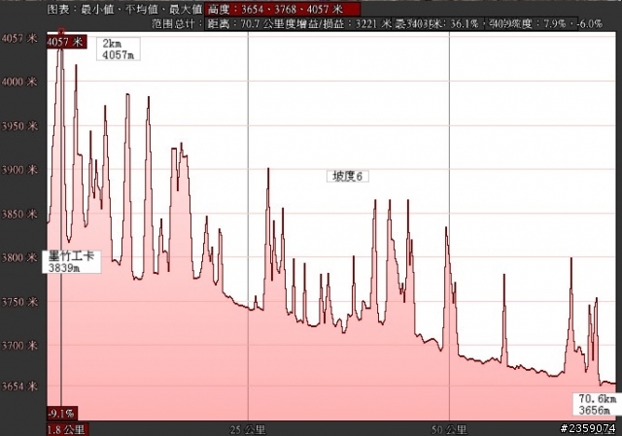Click the 3950 米 y-axis label
This screenshot has width=622, height=436.
click(x=19, y=126)
